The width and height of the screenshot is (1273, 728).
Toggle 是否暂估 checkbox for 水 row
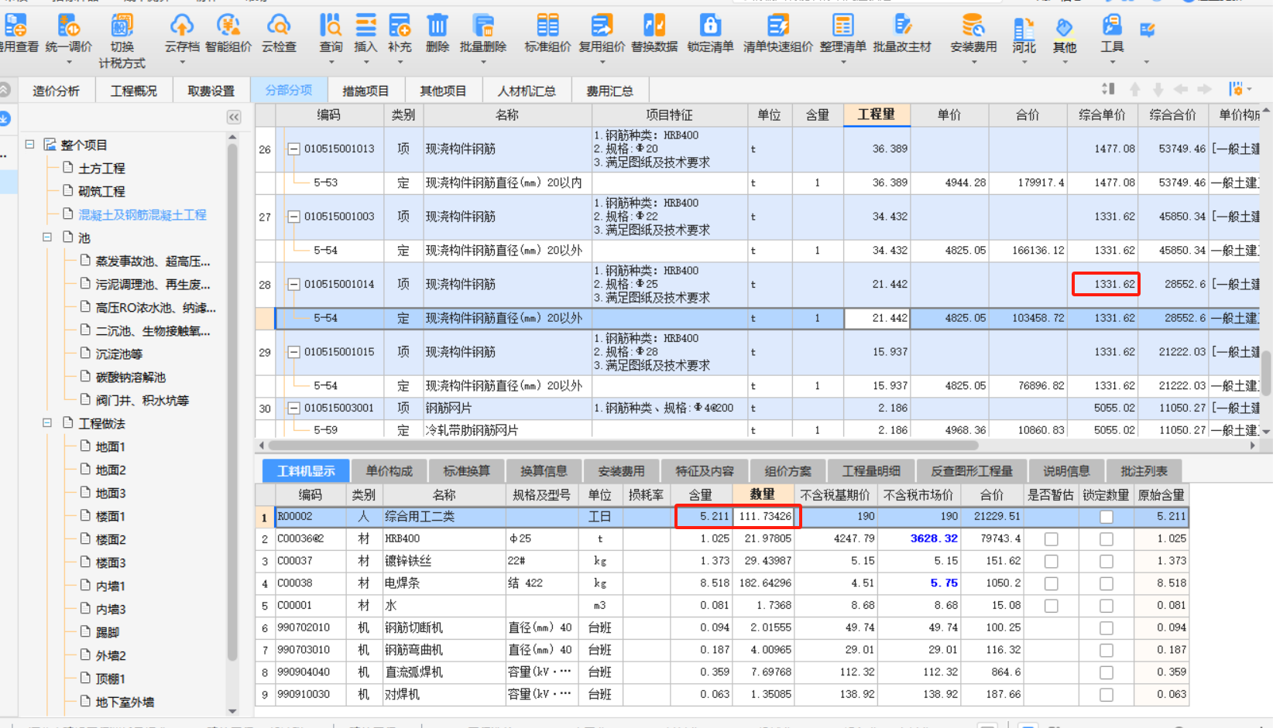pos(1051,606)
